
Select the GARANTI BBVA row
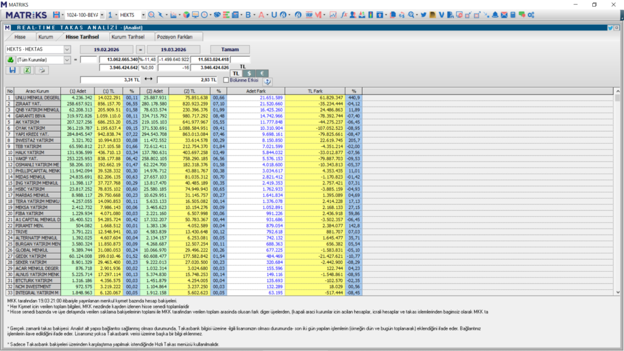[x=184, y=116]
